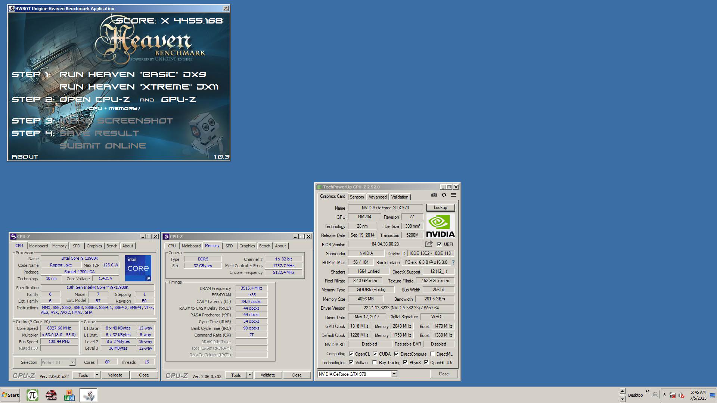Click the GPU Name field in GPU-Z
This screenshot has height=403, width=717.
(x=385, y=208)
